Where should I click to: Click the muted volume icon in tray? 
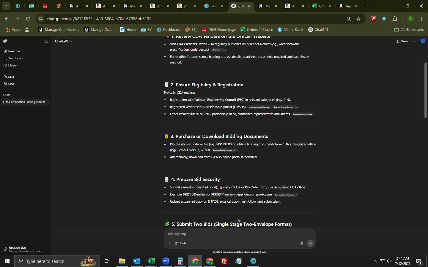[389, 261]
